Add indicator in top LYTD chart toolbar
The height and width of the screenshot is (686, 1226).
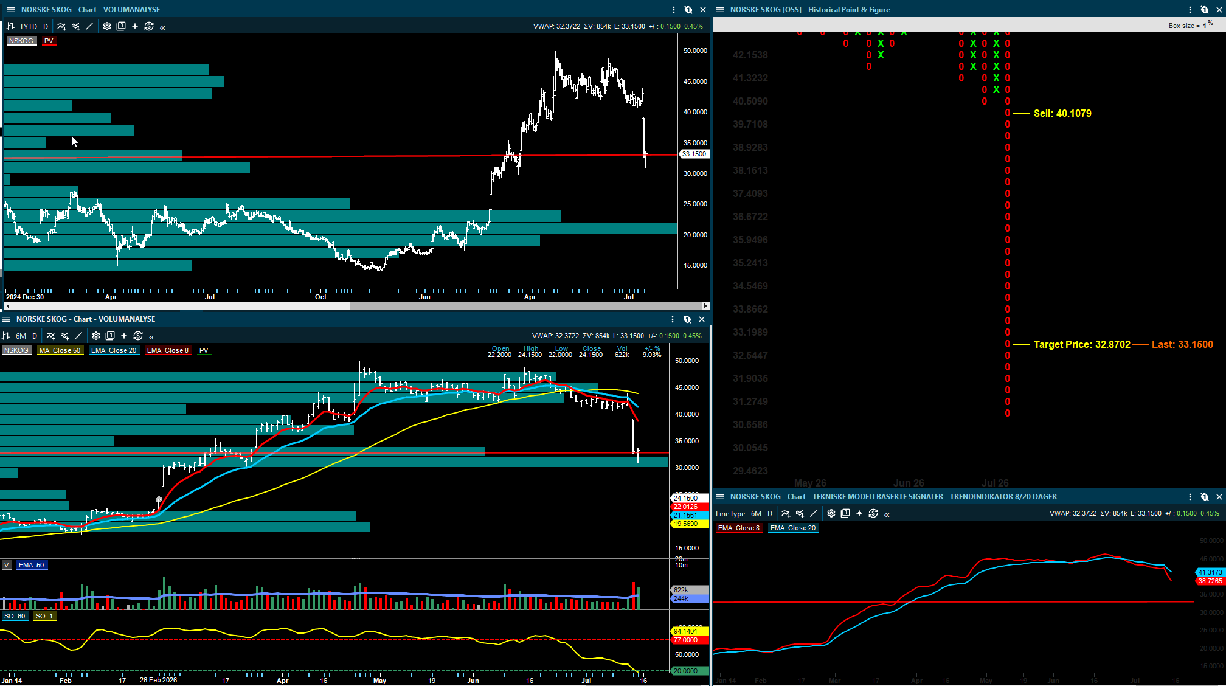point(61,26)
